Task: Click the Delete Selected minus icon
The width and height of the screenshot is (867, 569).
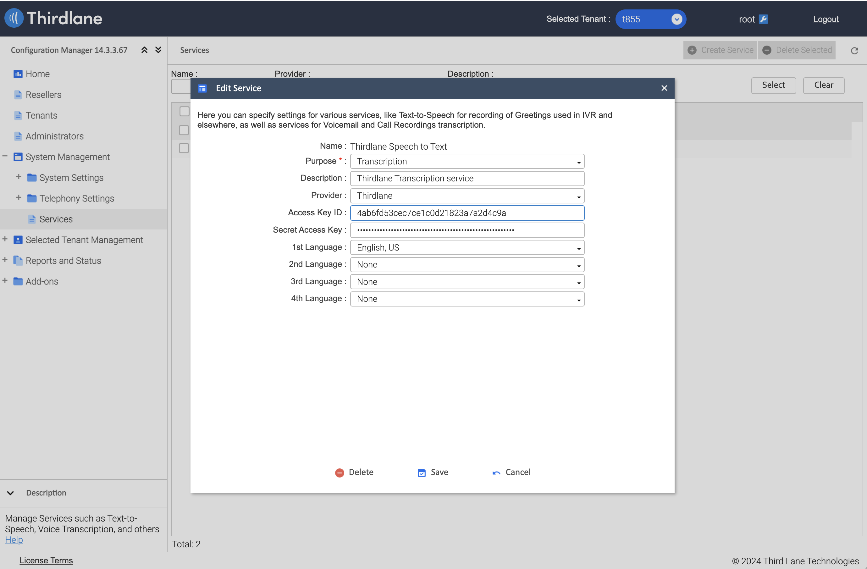Action: click(767, 50)
